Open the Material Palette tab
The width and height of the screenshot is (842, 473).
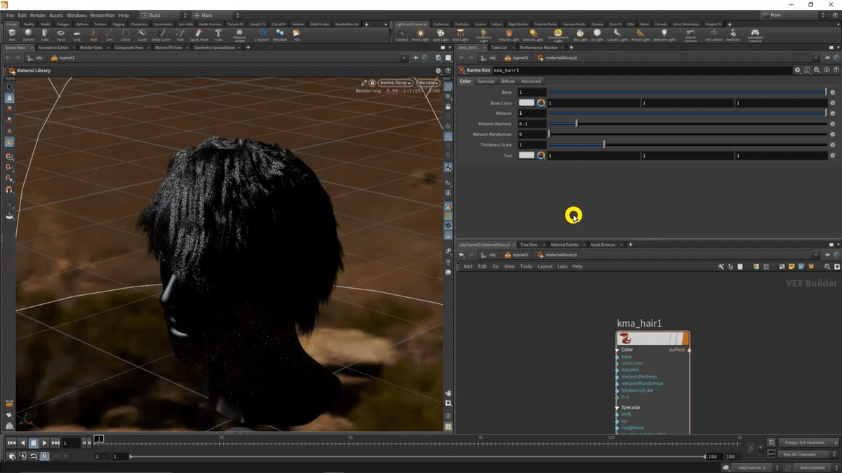(x=564, y=245)
